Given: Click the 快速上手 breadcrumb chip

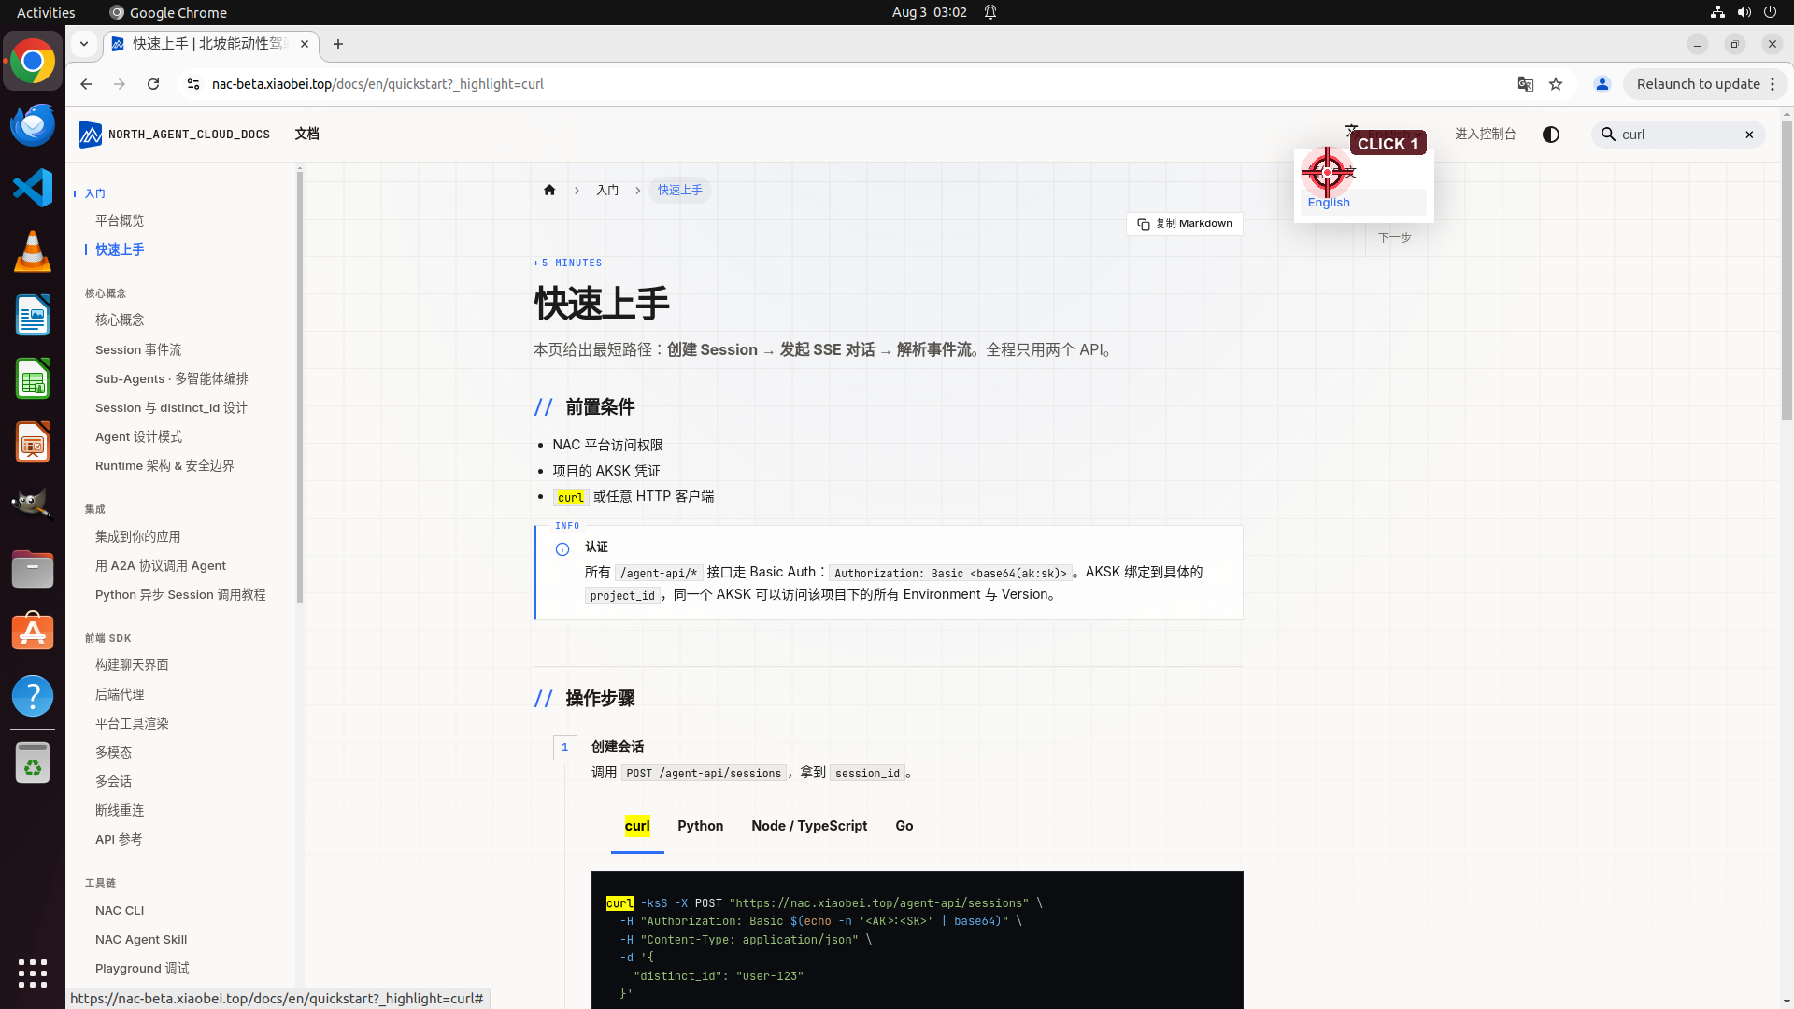Looking at the screenshot, I should tap(680, 191).
